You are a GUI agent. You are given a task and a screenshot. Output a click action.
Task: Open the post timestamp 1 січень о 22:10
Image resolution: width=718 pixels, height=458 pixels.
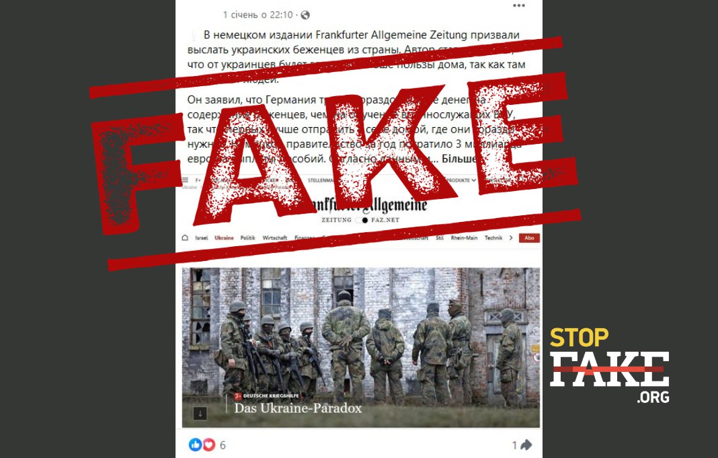[257, 15]
